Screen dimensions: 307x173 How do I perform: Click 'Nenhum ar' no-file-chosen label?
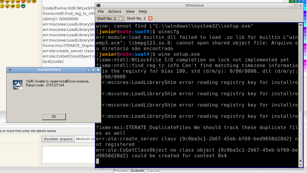point(85,139)
